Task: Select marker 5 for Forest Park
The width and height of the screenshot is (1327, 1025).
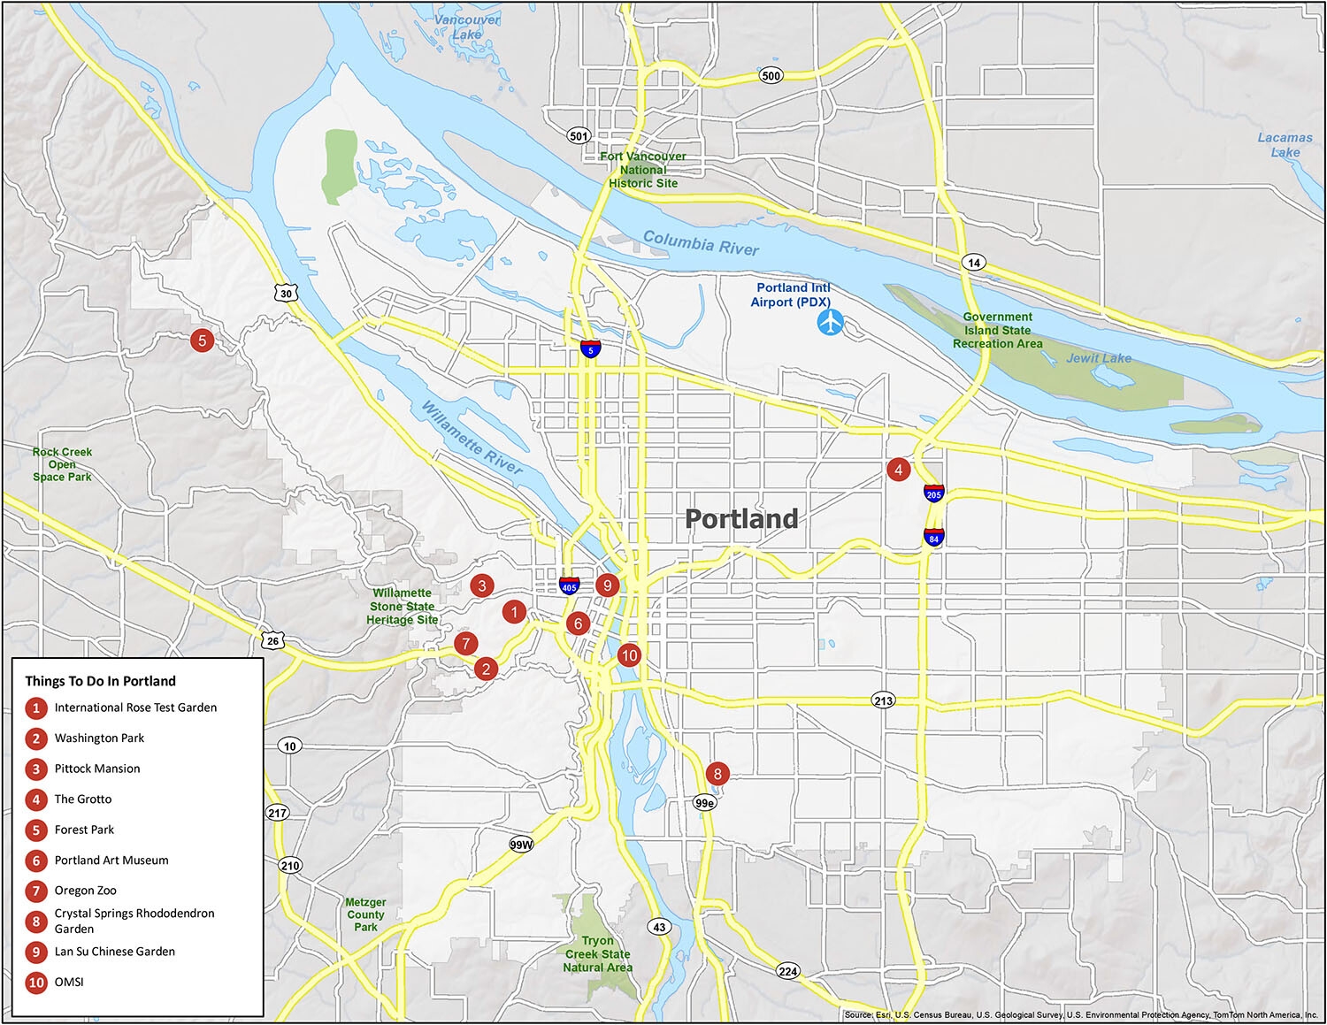Action: click(203, 340)
